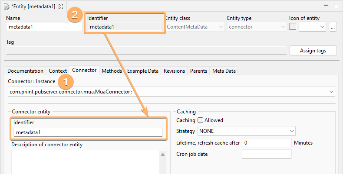The height and width of the screenshot is (174, 343).
Task: Click the Cron job date field
Action: click(266, 154)
